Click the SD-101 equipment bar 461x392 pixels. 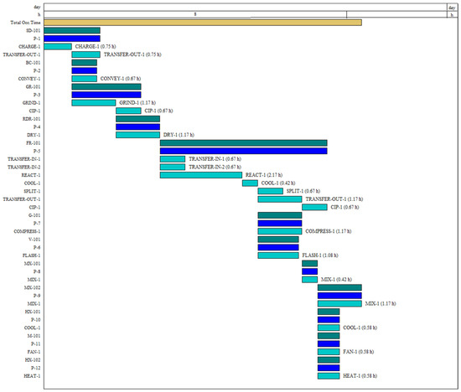point(72,30)
